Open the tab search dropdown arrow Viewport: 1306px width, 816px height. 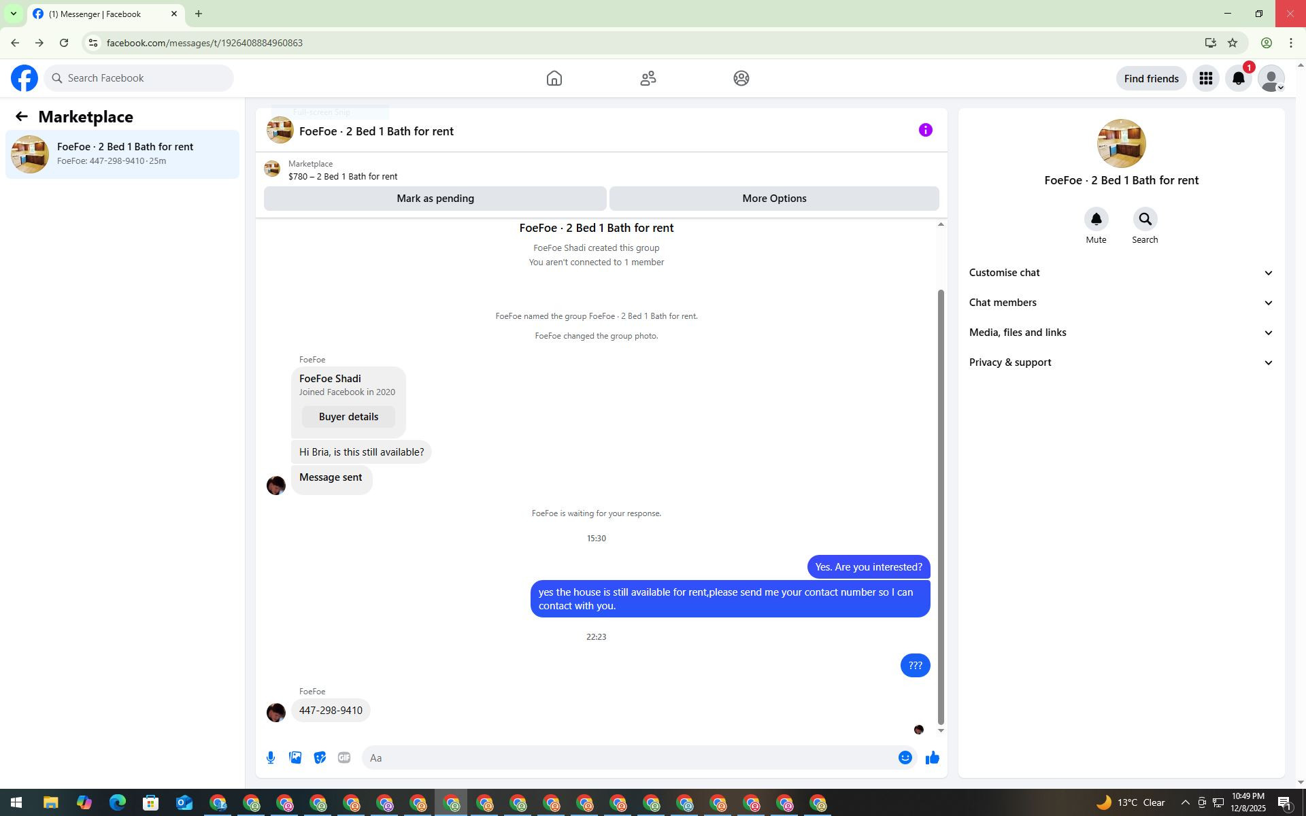click(x=13, y=14)
